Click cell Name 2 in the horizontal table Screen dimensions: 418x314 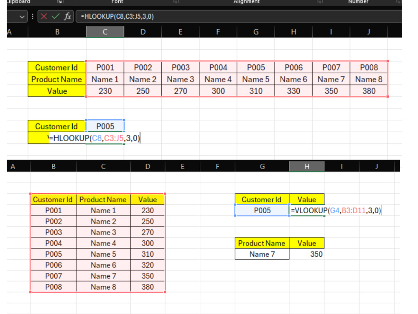pos(143,79)
